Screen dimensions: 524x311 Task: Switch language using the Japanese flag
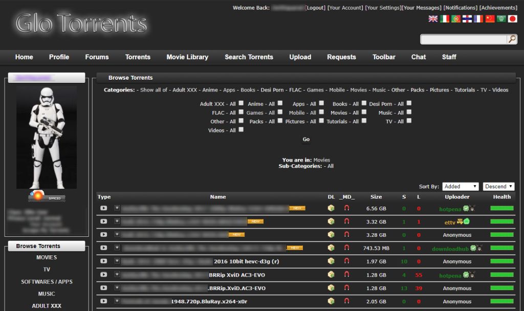click(512, 19)
